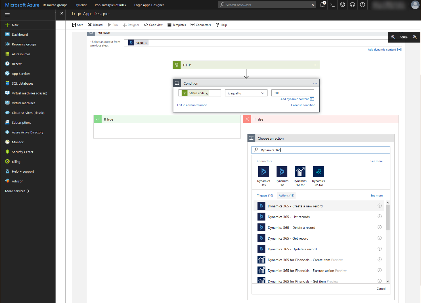Viewport: 421px width, 303px height.
Task: Open Connectors from the toolbar
Action: (x=201, y=25)
